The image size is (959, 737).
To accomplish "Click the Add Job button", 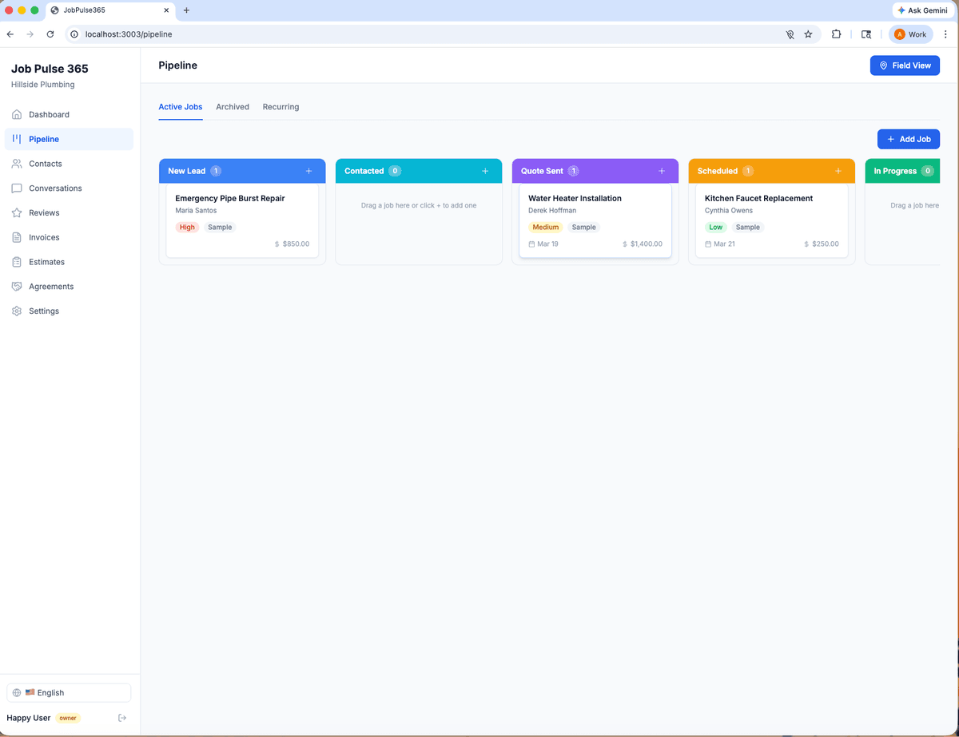I will [x=909, y=138].
